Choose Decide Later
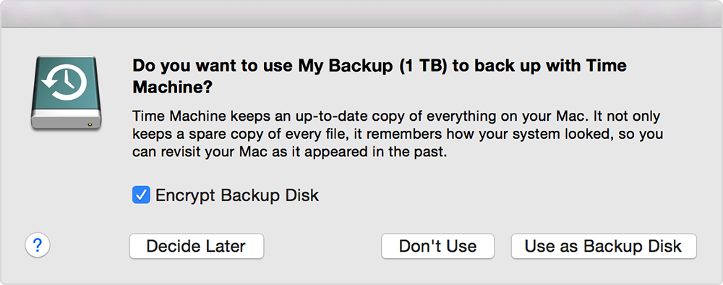723x285 pixels. pyautogui.click(x=197, y=246)
